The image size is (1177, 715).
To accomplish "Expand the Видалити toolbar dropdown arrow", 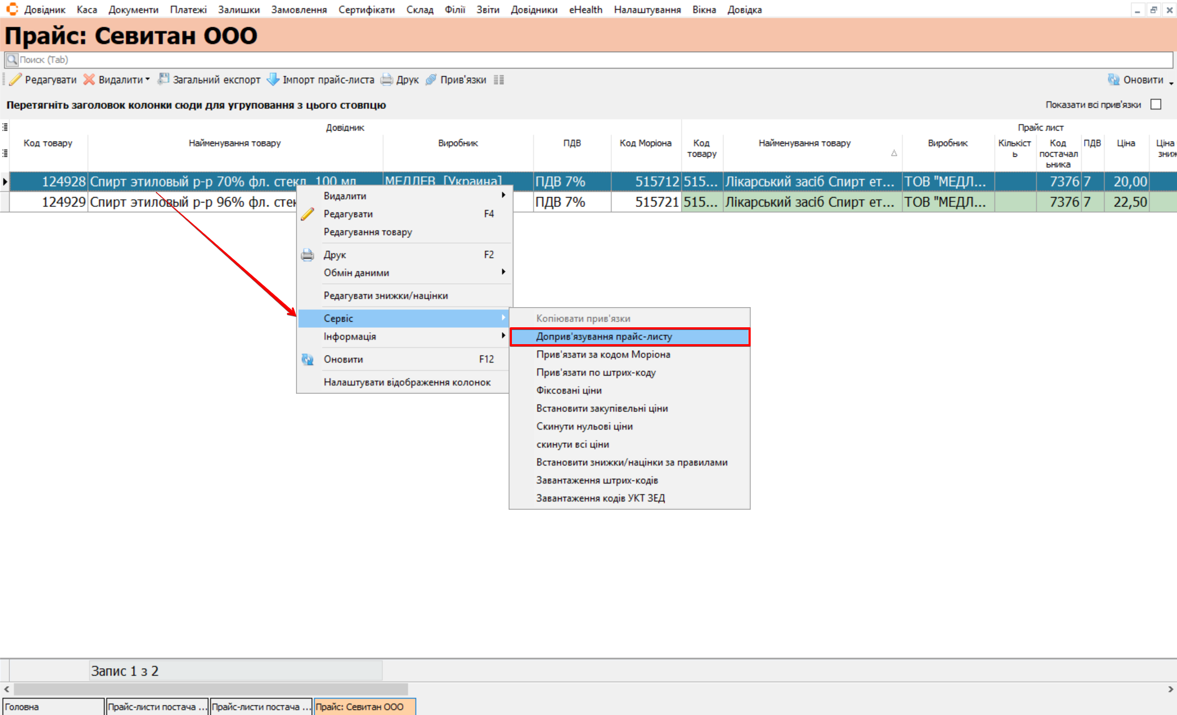I will [x=148, y=80].
